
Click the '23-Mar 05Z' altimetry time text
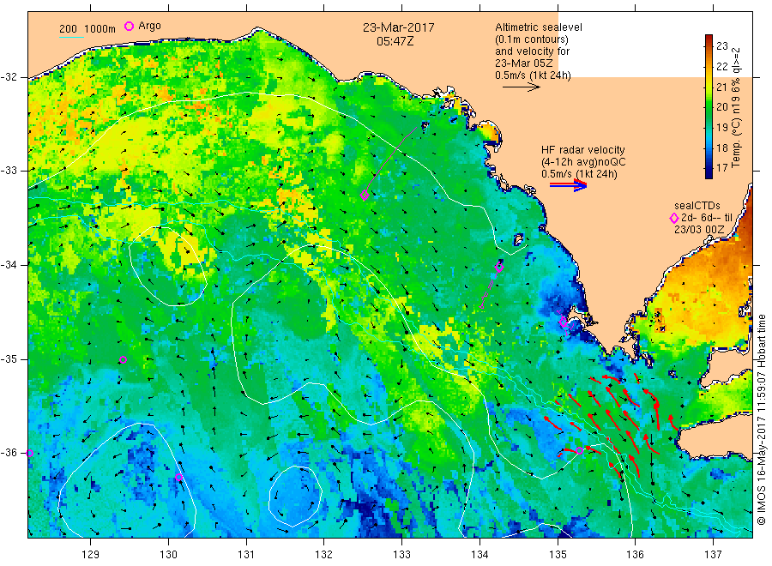pos(524,63)
